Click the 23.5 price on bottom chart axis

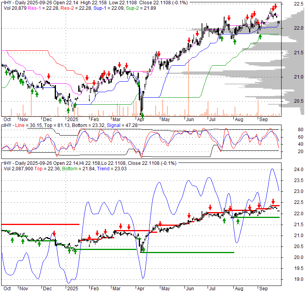pos(299,180)
